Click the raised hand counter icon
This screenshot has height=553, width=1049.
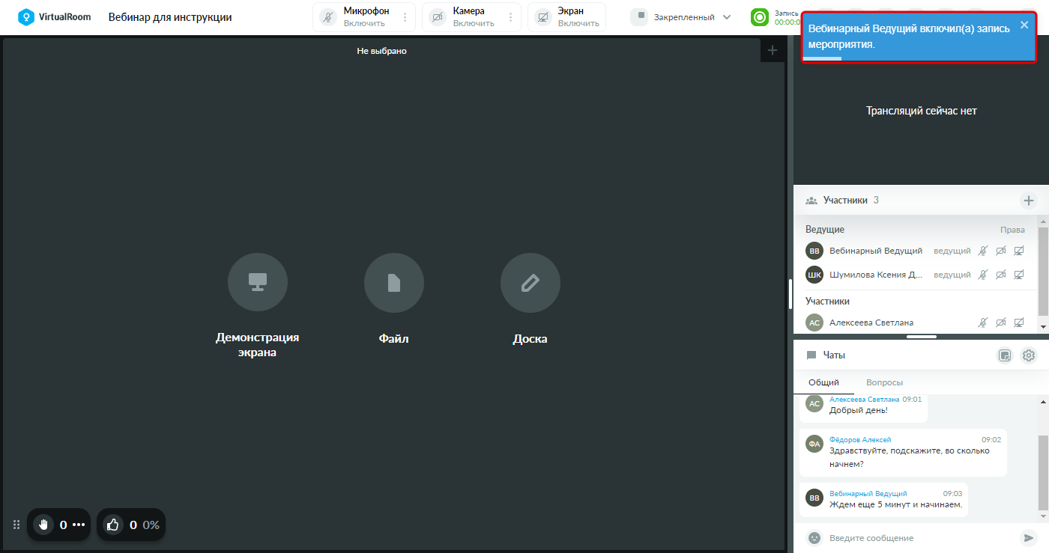click(x=43, y=525)
